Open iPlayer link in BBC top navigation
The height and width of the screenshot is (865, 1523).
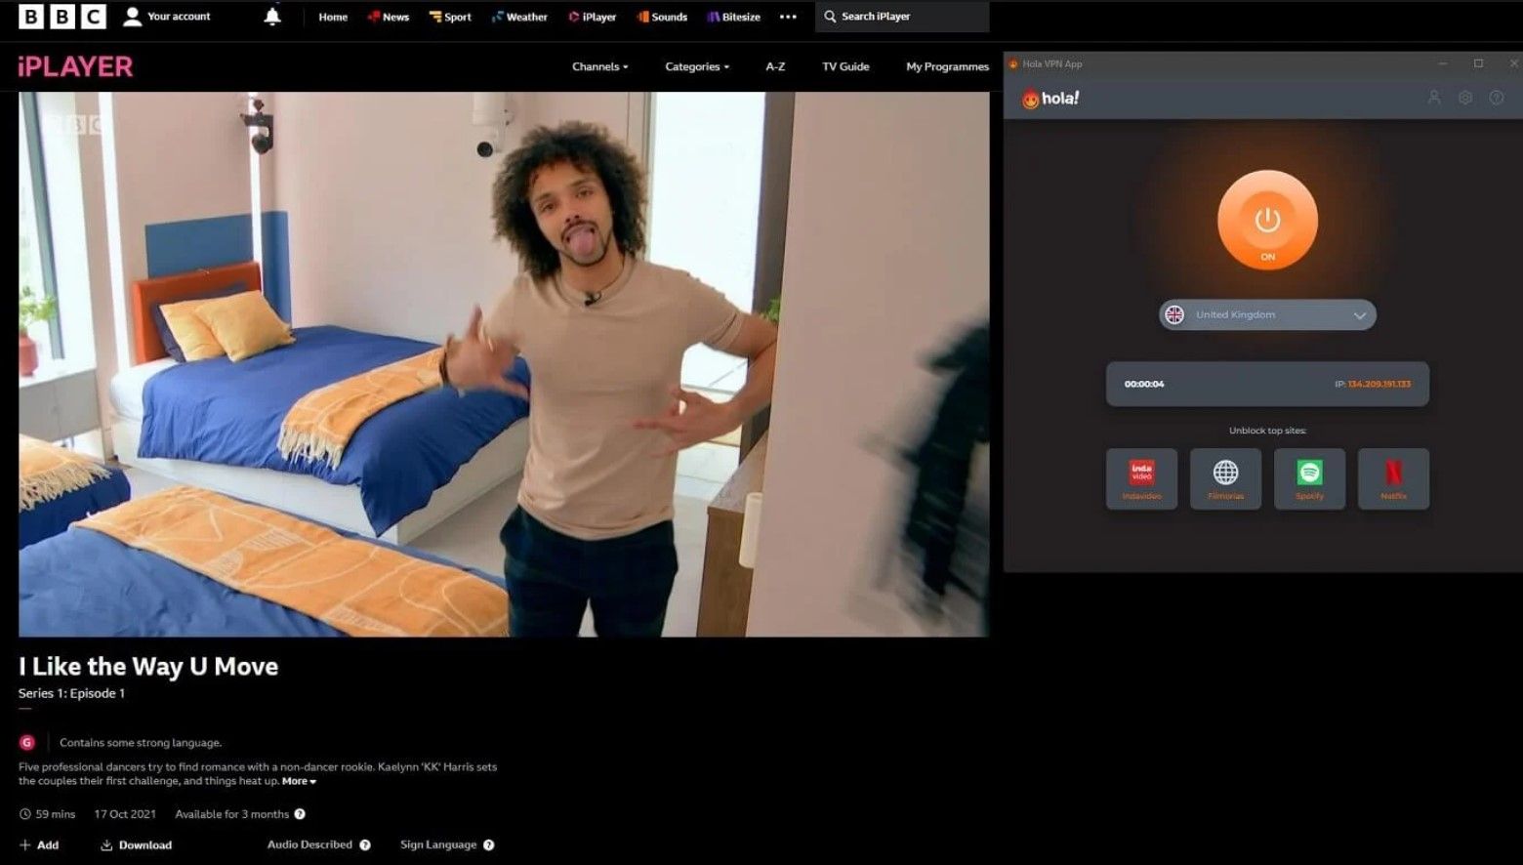[x=593, y=17]
